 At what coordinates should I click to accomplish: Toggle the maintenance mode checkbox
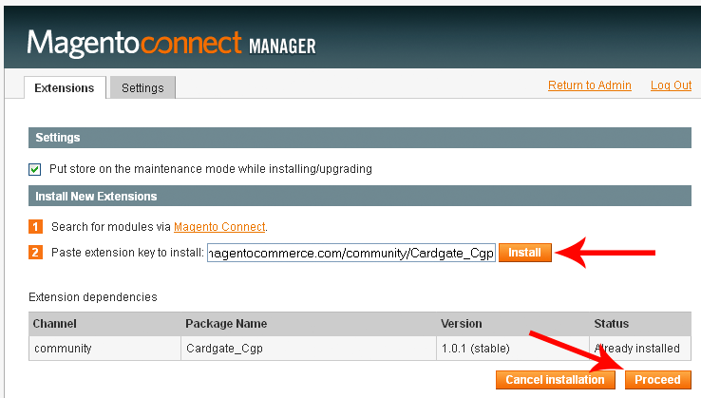click(x=34, y=169)
